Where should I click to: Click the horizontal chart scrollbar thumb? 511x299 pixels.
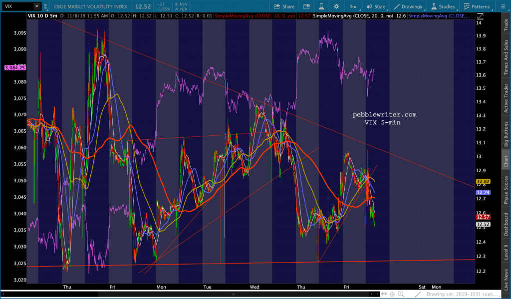(234, 294)
